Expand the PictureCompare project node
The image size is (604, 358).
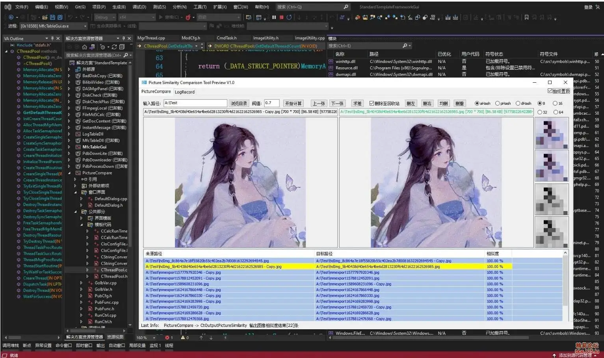(69, 173)
